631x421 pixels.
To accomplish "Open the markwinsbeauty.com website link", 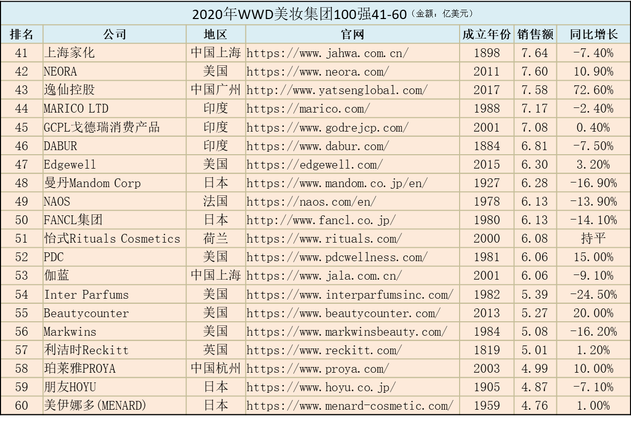I will tap(347, 332).
